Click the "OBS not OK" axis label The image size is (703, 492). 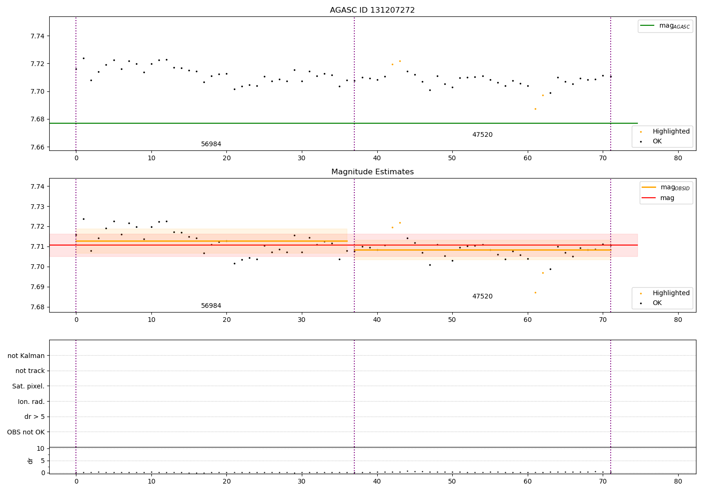pos(26,432)
